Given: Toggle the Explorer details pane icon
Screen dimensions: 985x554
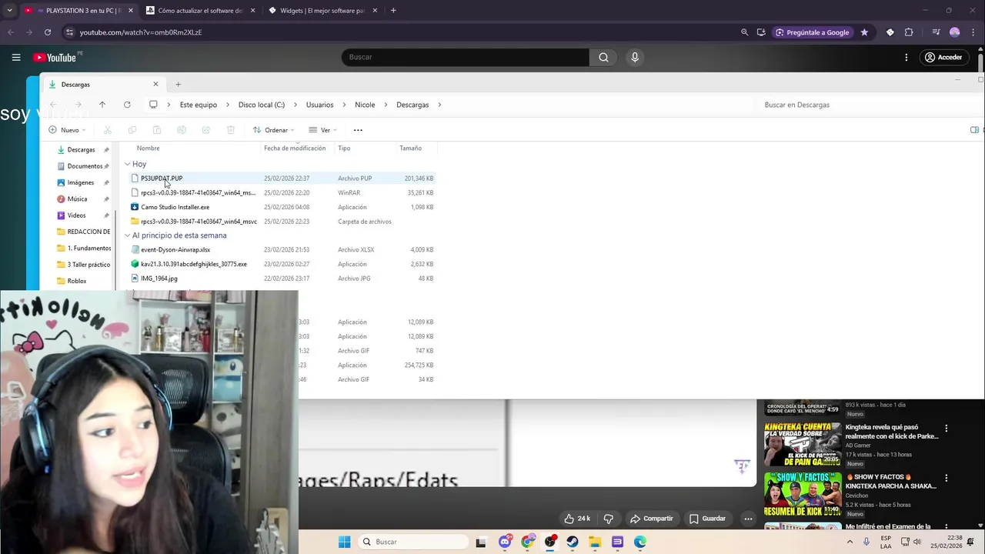Looking at the screenshot, I should coord(974,130).
